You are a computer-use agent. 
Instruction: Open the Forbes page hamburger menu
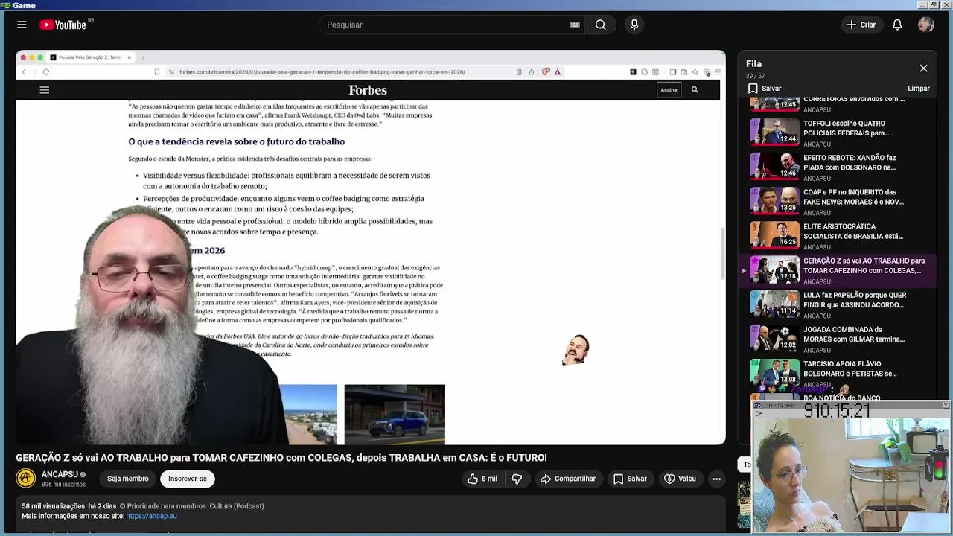coord(44,90)
